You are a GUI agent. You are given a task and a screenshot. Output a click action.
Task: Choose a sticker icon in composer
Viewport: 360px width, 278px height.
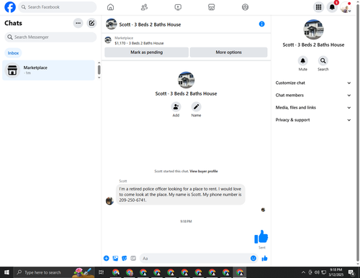click(125, 259)
